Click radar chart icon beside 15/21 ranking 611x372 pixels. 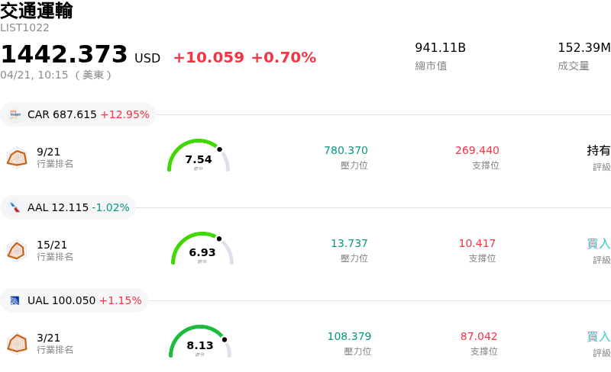(x=17, y=250)
